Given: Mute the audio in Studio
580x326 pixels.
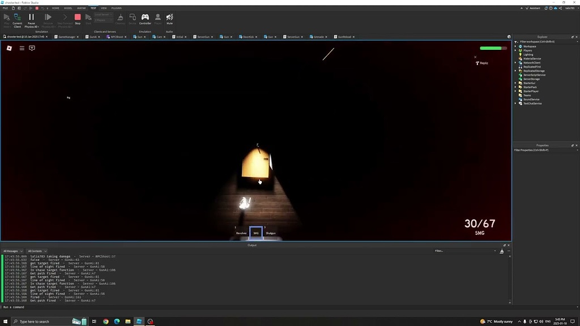Looking at the screenshot, I should 169,19.
